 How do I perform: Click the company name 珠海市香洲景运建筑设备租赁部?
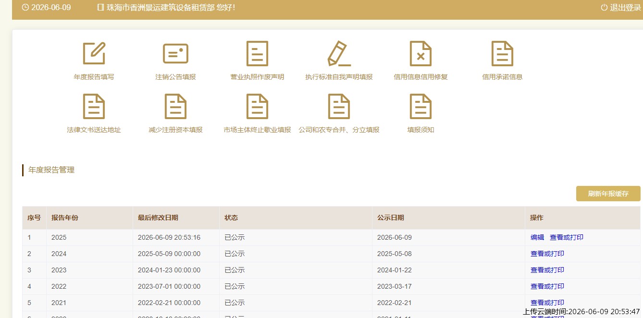161,8
